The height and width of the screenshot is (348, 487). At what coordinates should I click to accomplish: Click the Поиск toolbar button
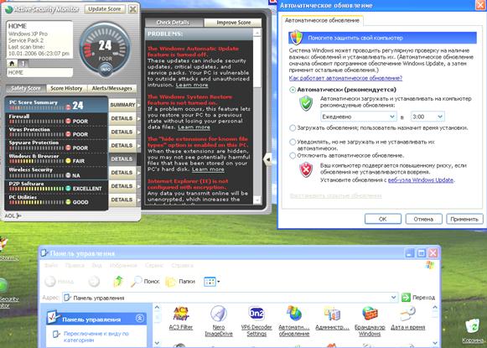click(x=145, y=282)
